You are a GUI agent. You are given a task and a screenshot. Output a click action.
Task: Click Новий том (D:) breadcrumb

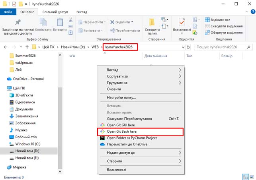pyautogui.click(x=73, y=47)
